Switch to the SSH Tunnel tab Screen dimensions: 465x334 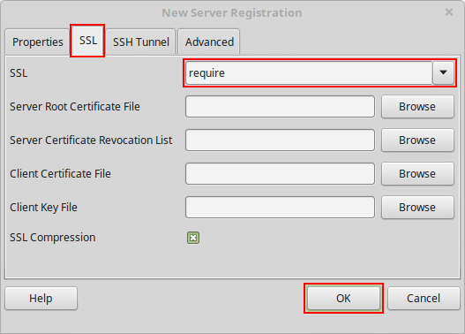coord(140,42)
